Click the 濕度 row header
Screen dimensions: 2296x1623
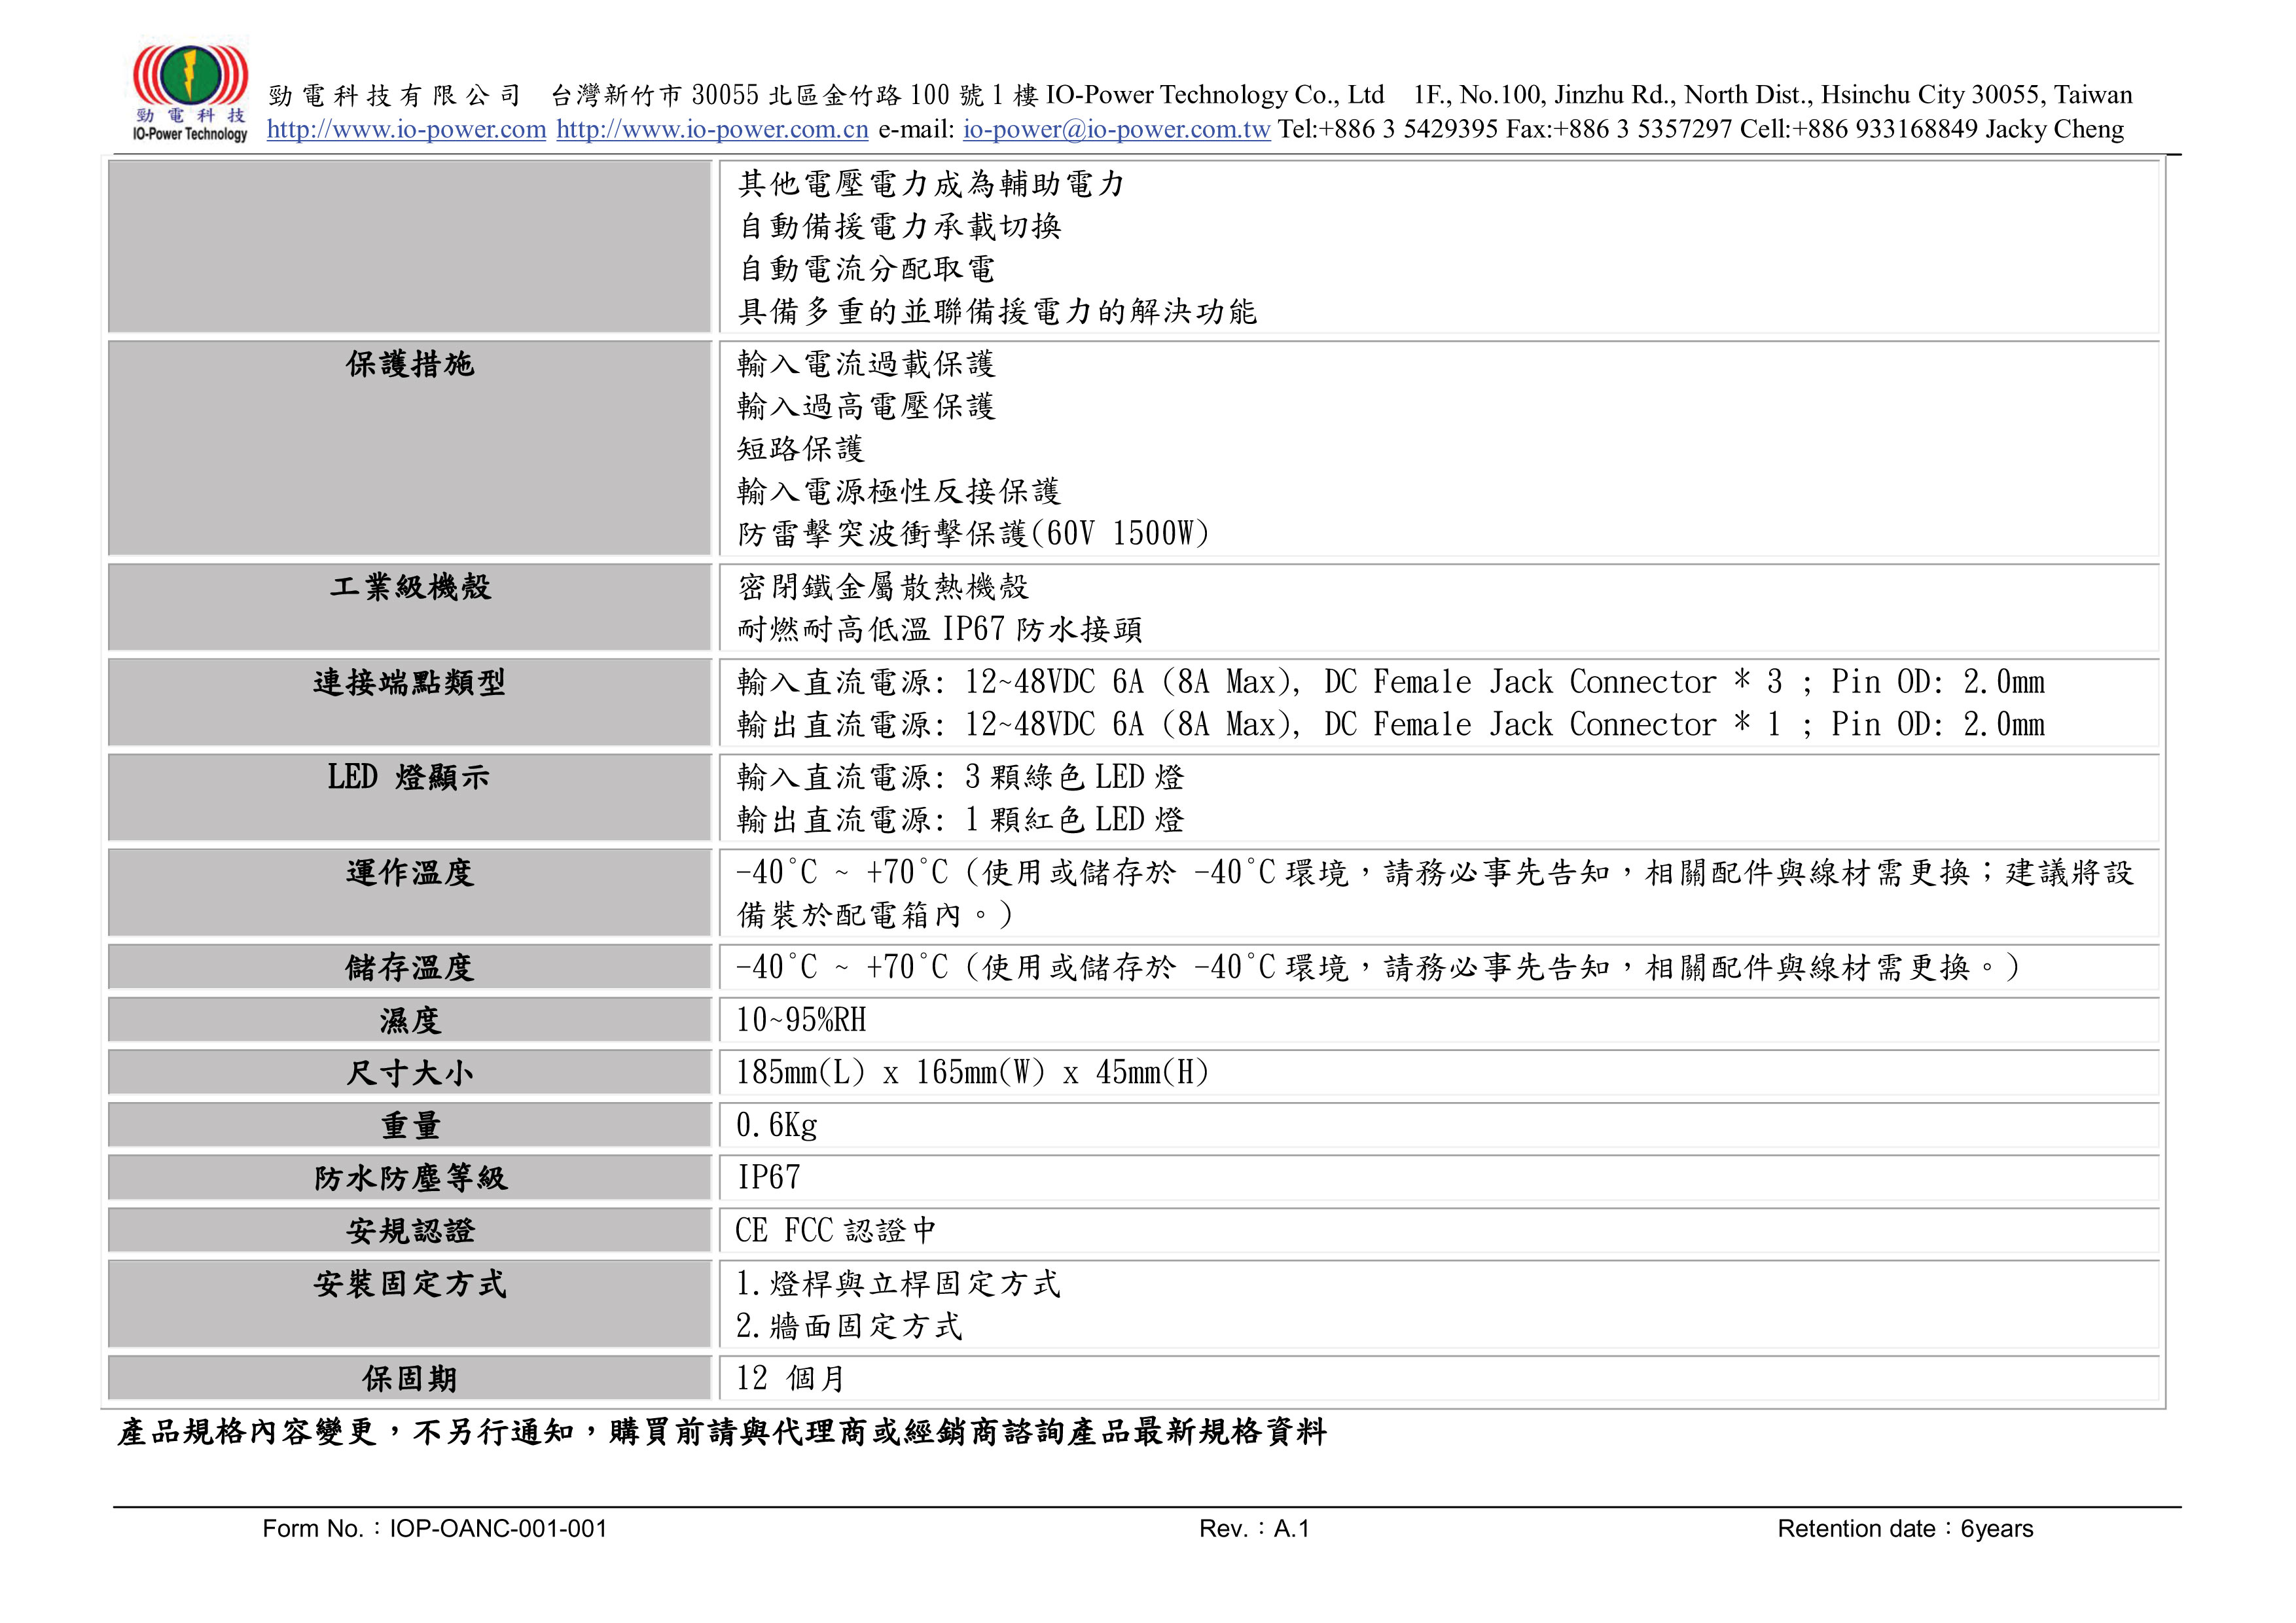coord(409,1020)
